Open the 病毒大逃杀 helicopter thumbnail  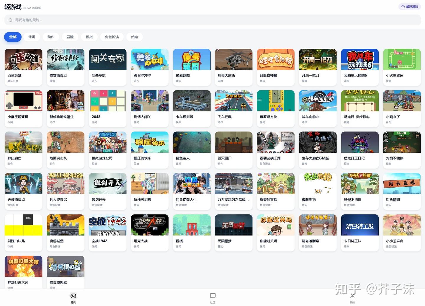[x=234, y=59]
